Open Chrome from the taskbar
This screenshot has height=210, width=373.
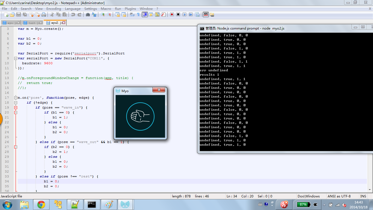tap(41, 205)
